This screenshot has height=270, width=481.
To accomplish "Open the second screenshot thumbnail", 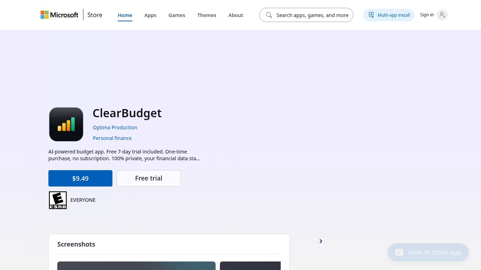I will [250, 266].
